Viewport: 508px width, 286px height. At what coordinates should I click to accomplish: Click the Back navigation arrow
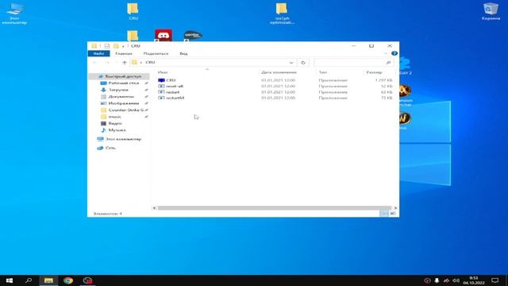(95, 63)
